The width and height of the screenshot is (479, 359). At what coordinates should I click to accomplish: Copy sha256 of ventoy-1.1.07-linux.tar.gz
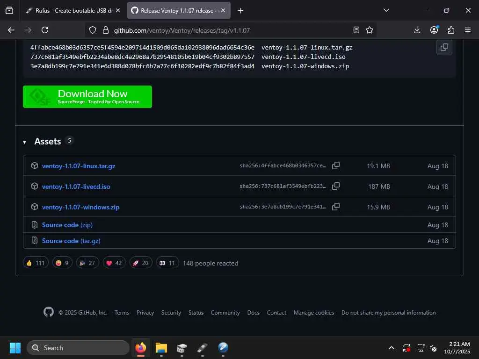coord(336,165)
